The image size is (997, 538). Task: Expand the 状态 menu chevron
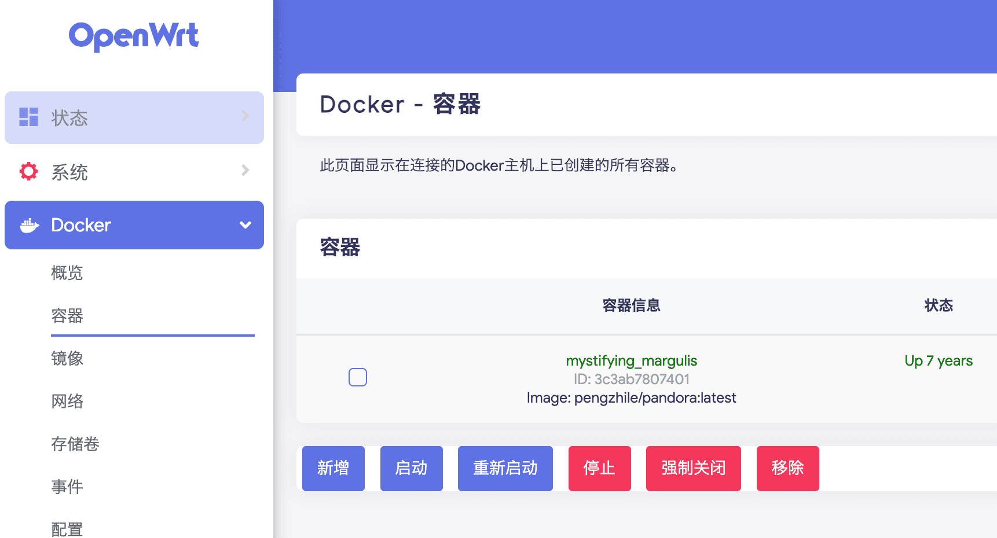[x=245, y=116]
